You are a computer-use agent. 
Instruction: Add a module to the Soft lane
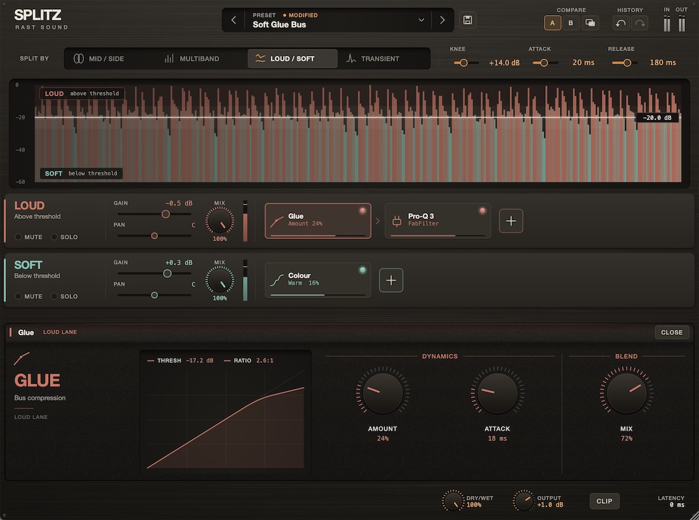(391, 280)
